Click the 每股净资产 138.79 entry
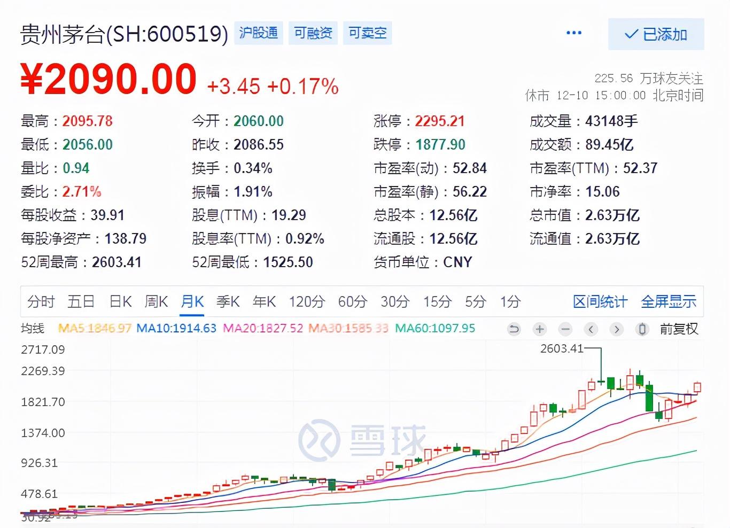The width and height of the screenshot is (730, 528). [x=83, y=239]
